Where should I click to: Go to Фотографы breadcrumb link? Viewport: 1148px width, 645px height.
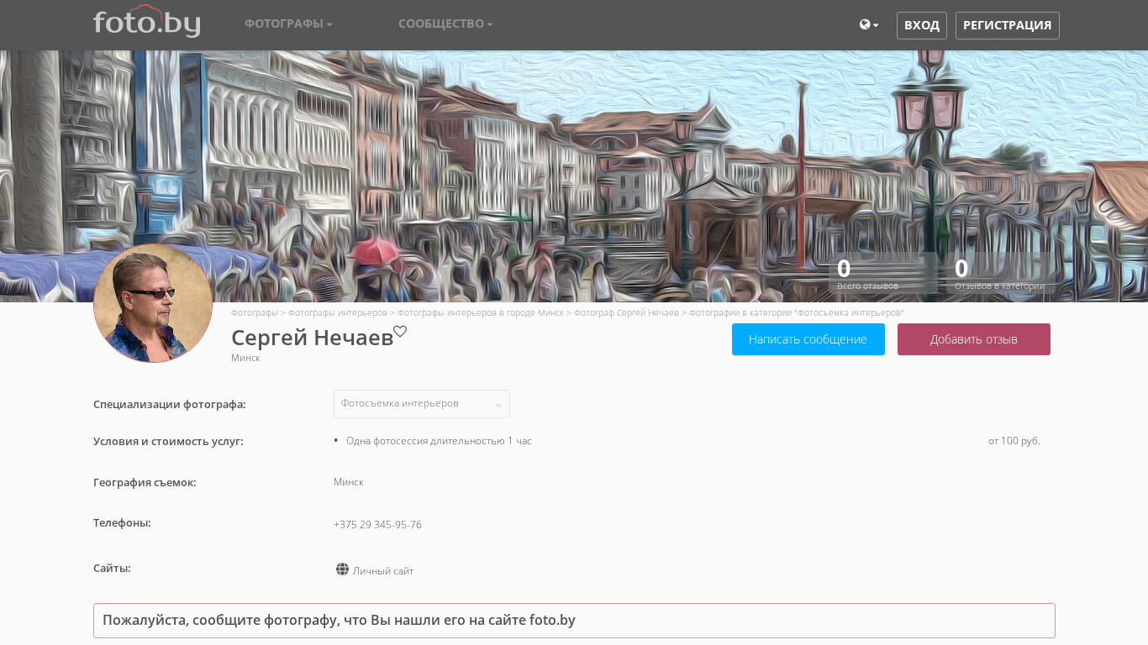(254, 312)
